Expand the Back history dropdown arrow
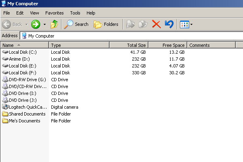Image resolution: width=243 pixels, height=162 pixels. point(27,24)
